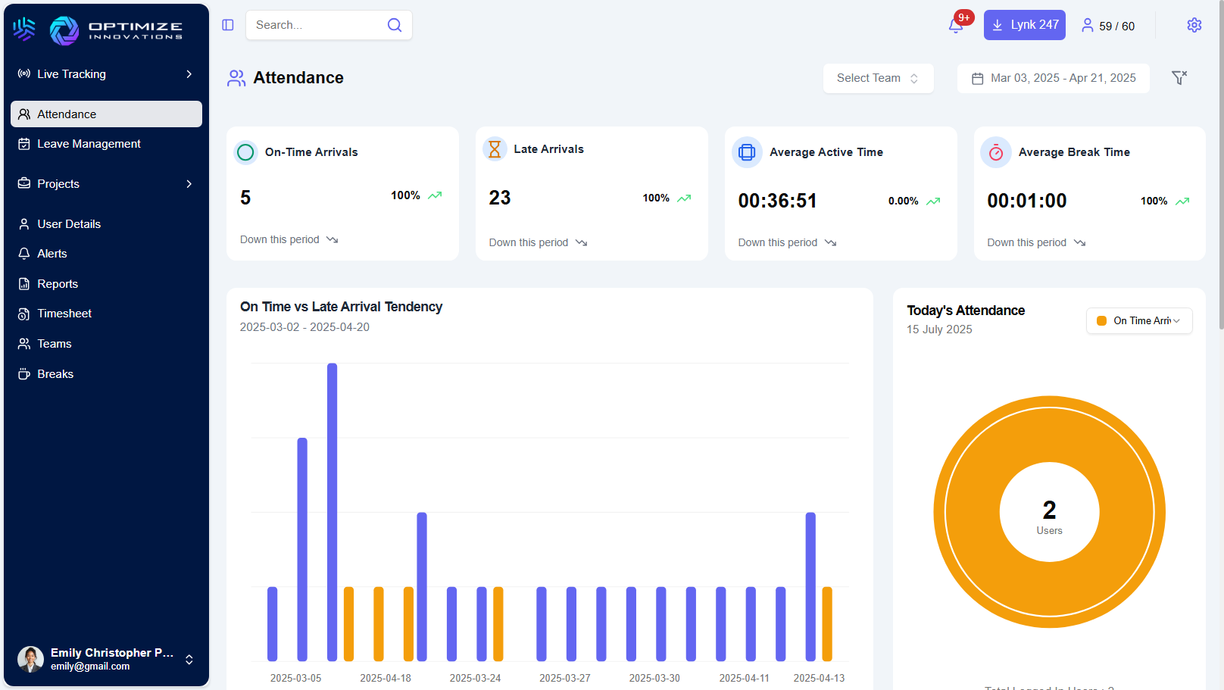1224x690 pixels.
Task: Open the settings gear icon
Action: [1194, 25]
